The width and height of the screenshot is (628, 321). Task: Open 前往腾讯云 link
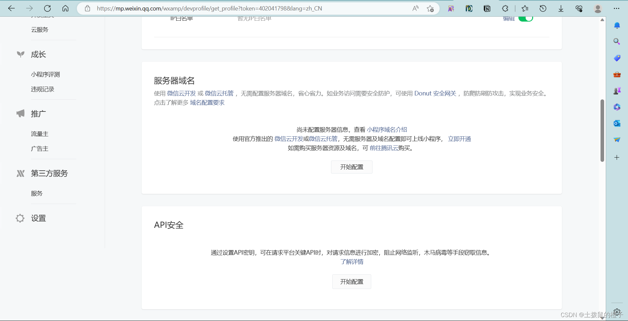click(x=384, y=148)
